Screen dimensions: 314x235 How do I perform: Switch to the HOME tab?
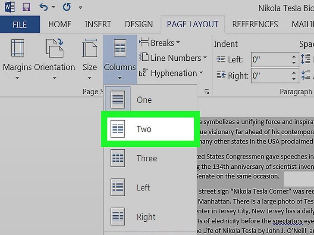pos(60,25)
